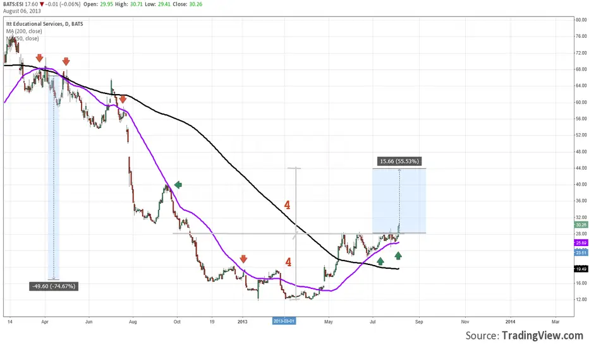Click the Aug label on time axis
This screenshot has width=589, height=347.
[x=133, y=322]
